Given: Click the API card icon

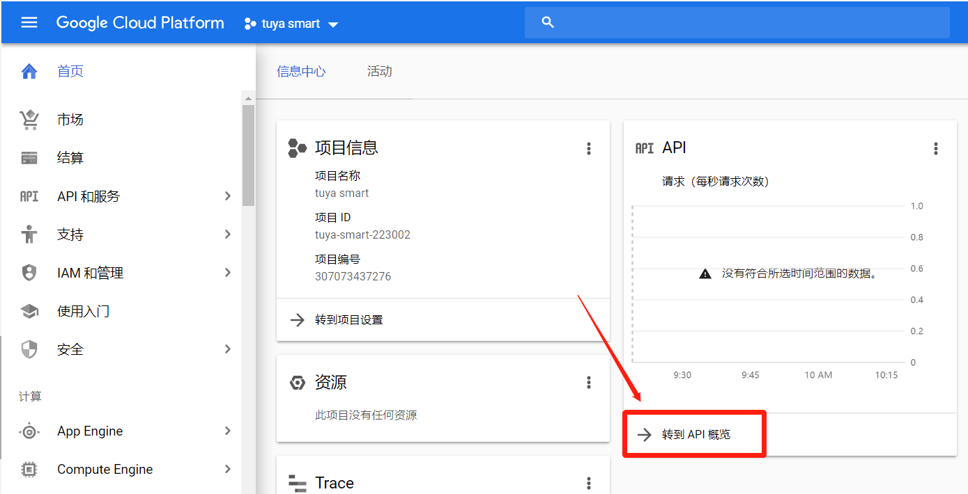Looking at the screenshot, I should pos(645,148).
